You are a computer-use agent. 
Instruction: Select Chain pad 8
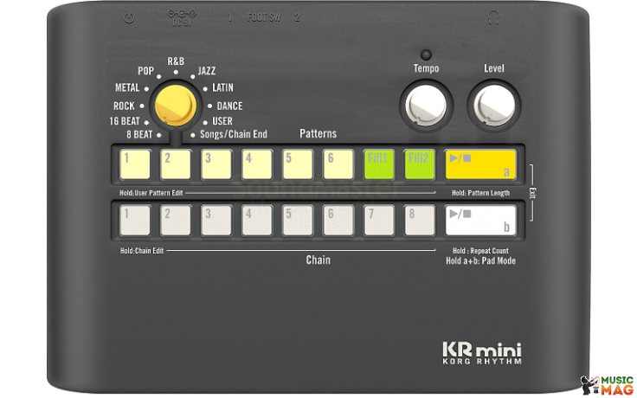pos(420,221)
